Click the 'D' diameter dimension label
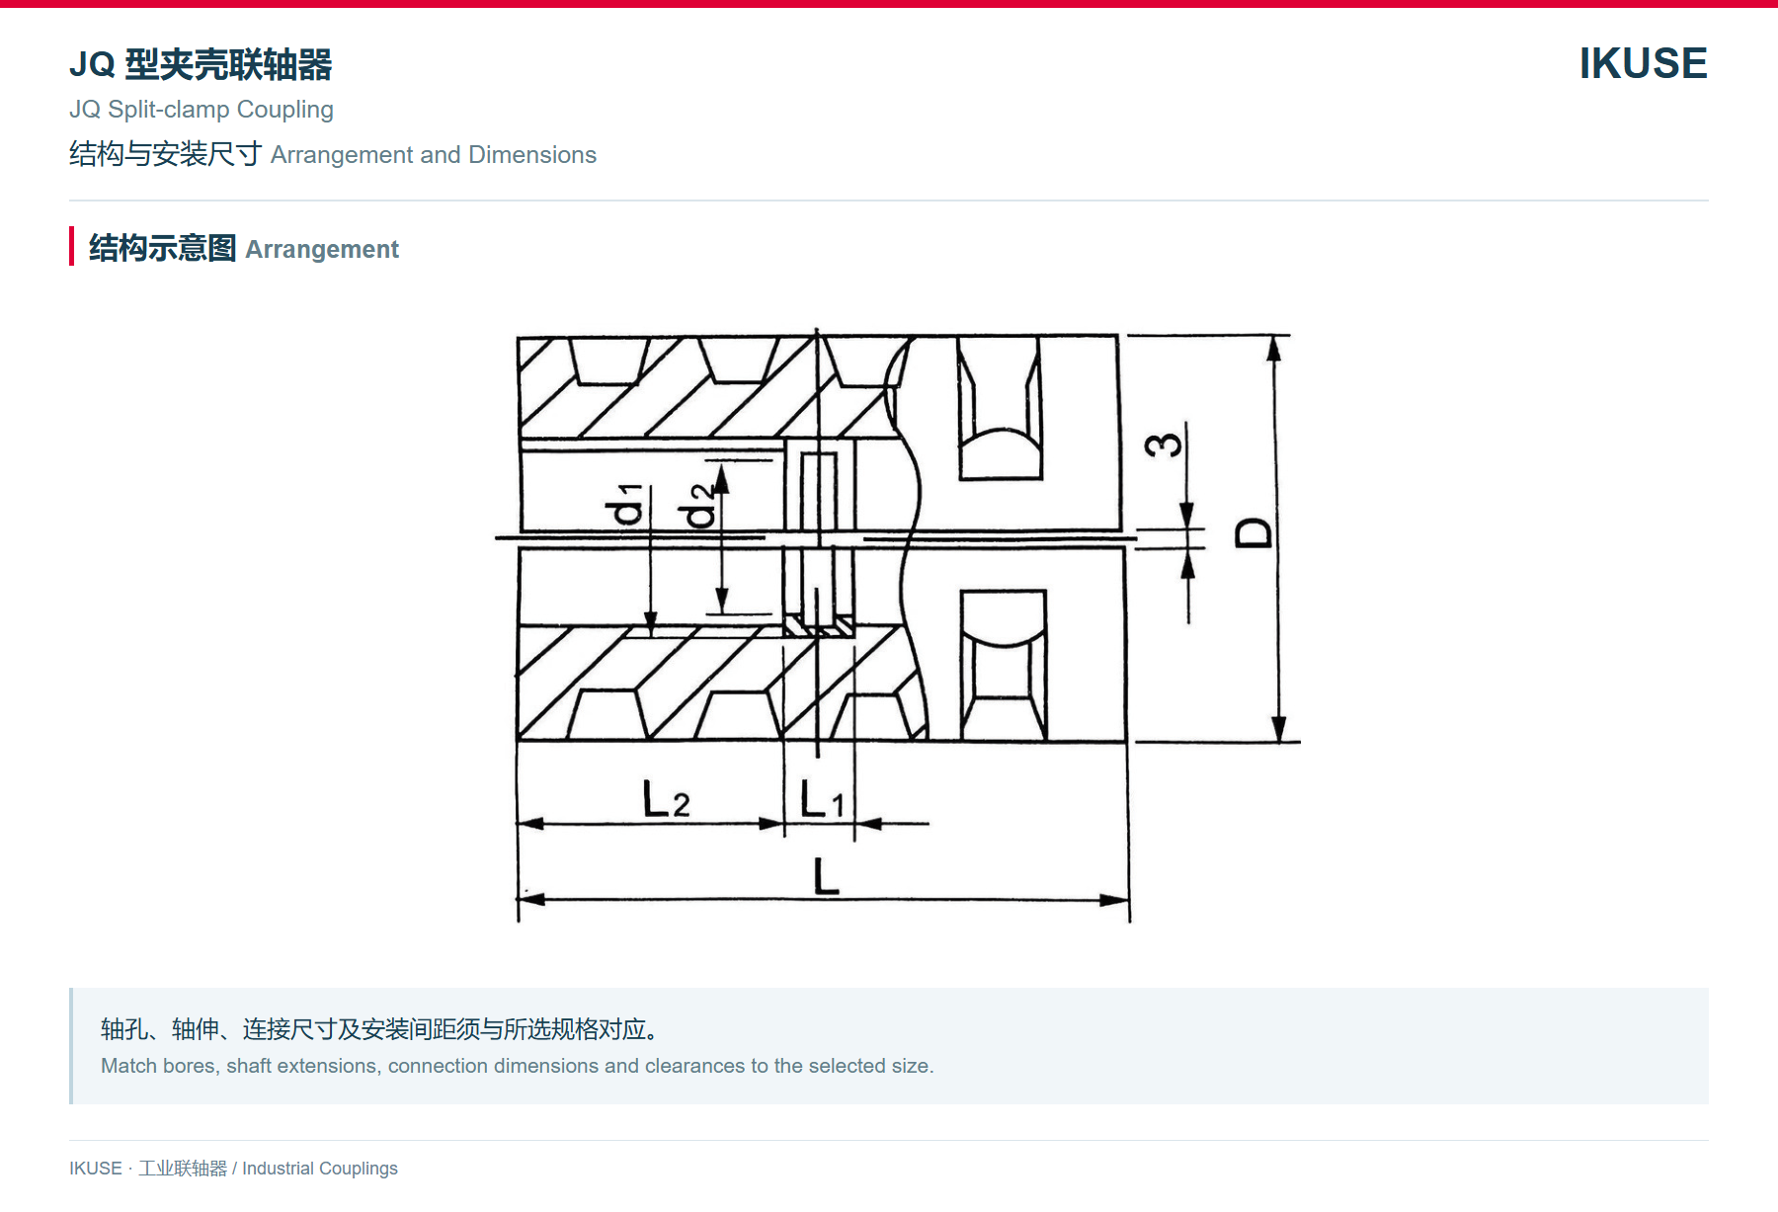 click(1253, 532)
